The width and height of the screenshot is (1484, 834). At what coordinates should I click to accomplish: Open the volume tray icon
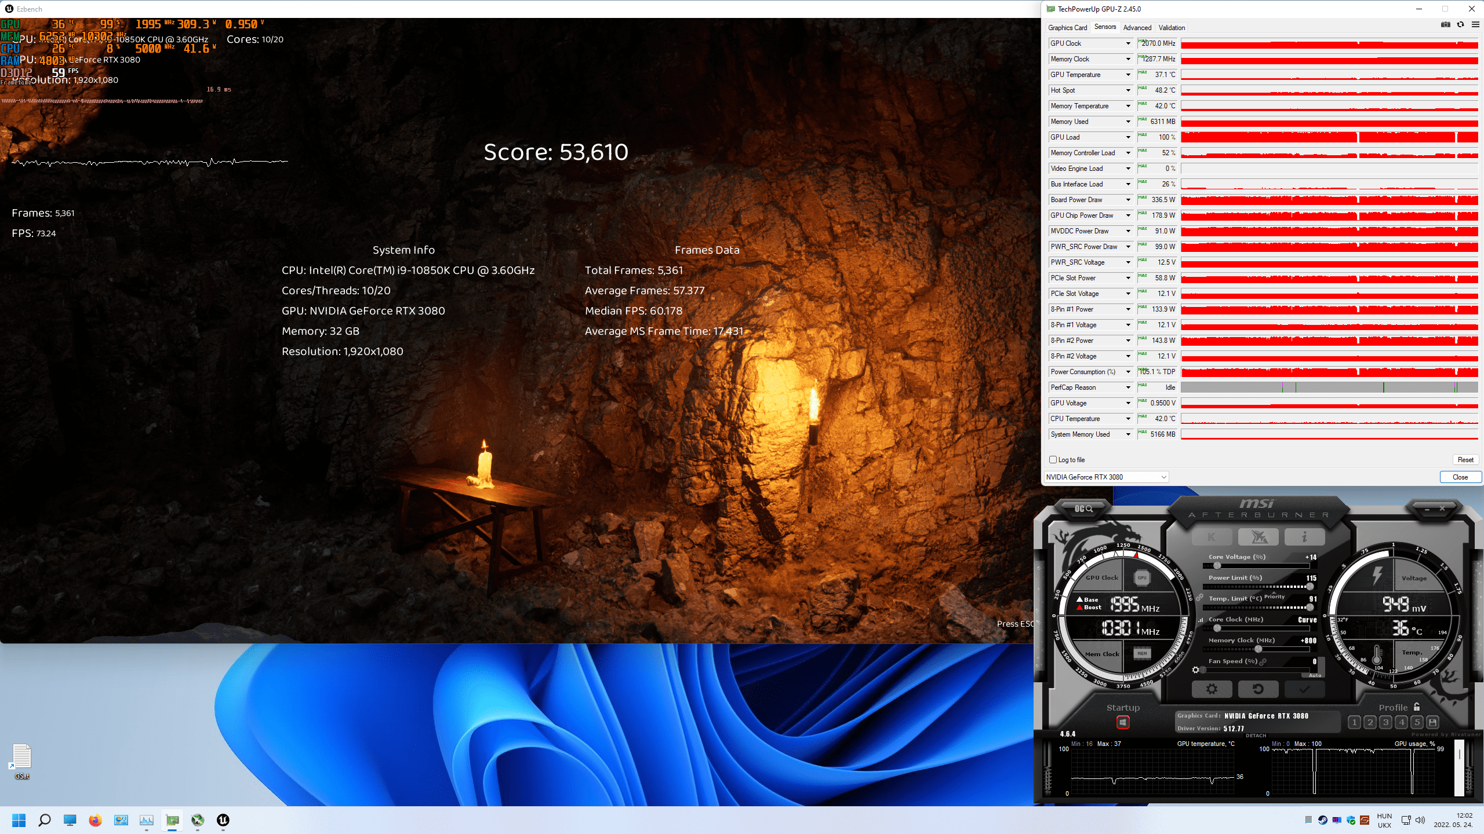1420,820
